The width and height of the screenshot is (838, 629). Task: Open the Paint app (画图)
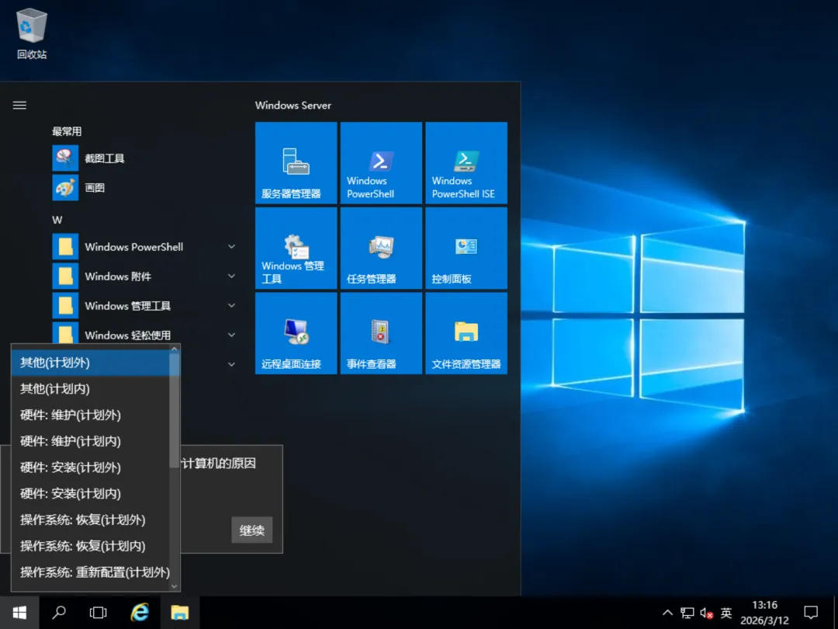tap(94, 188)
